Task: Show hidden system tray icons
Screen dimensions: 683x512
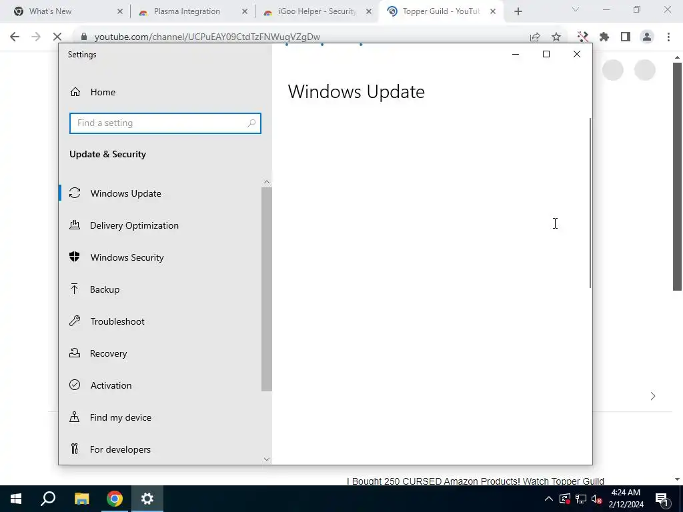Action: pyautogui.click(x=549, y=499)
